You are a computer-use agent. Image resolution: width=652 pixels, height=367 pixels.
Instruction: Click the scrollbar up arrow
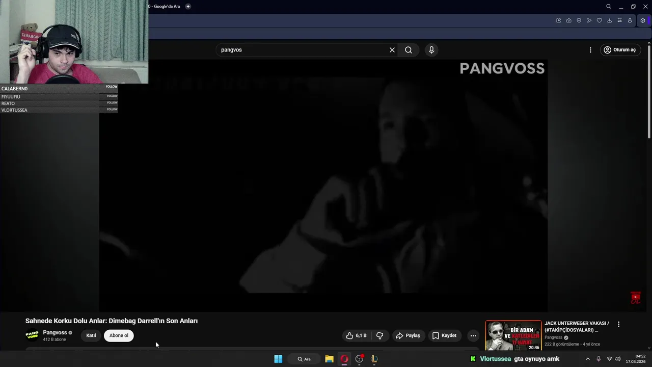tap(649, 44)
